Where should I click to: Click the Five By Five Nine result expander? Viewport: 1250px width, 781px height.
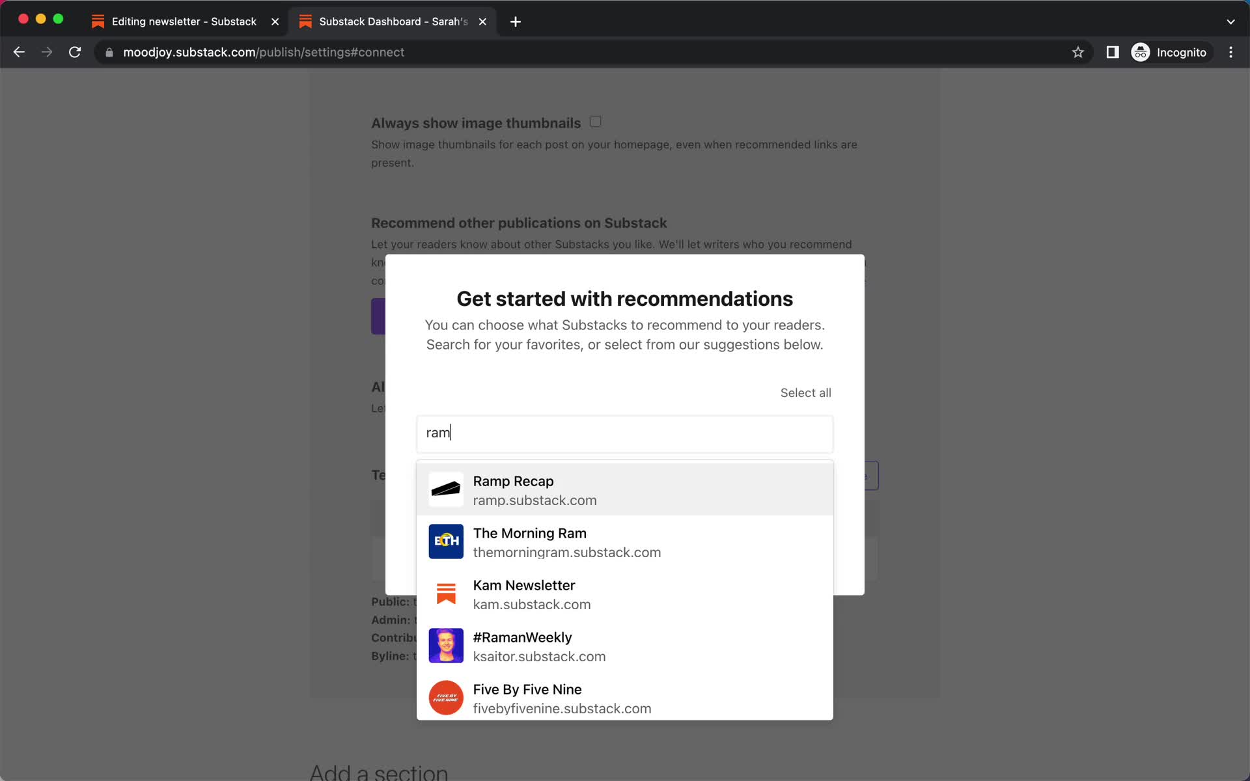click(x=624, y=698)
